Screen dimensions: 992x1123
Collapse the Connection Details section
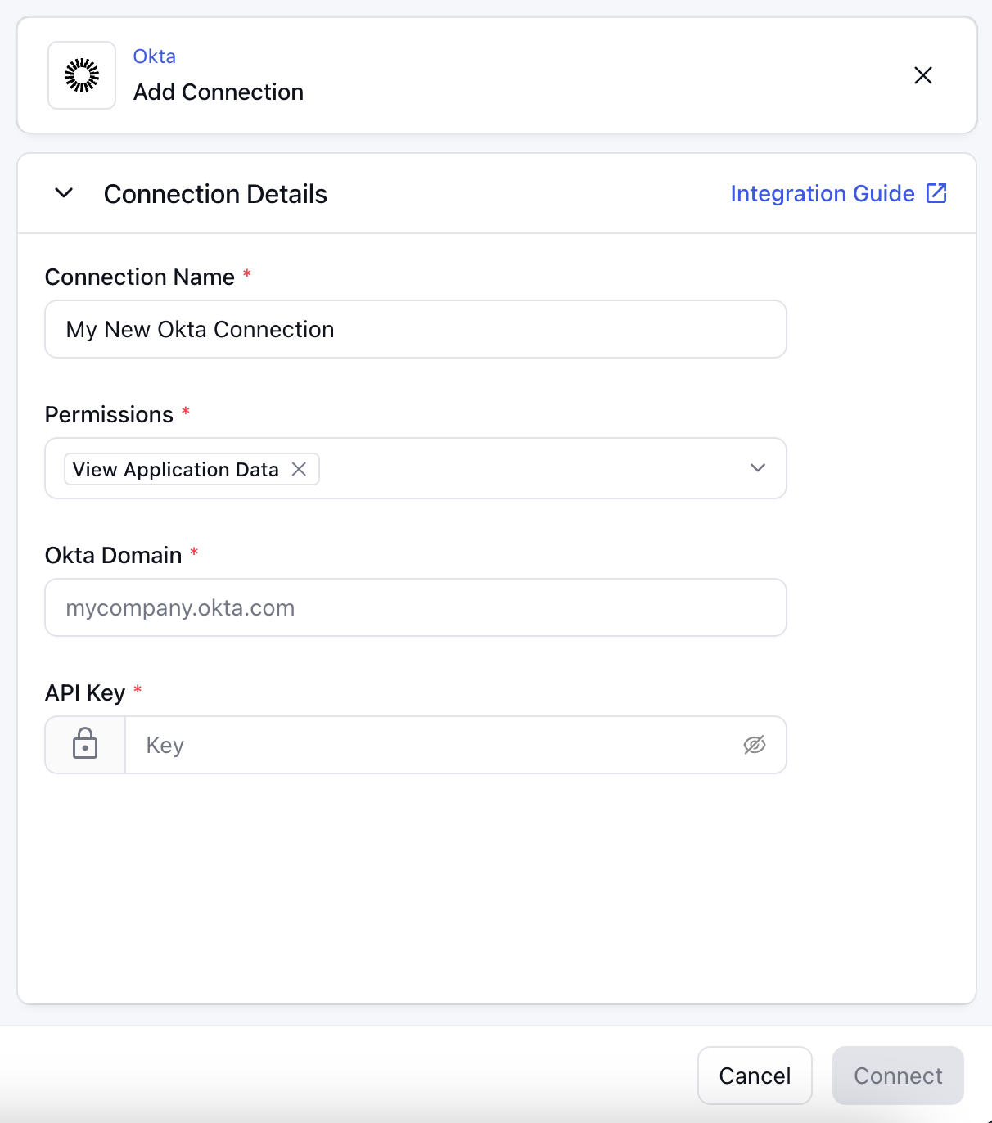pyautogui.click(x=64, y=193)
